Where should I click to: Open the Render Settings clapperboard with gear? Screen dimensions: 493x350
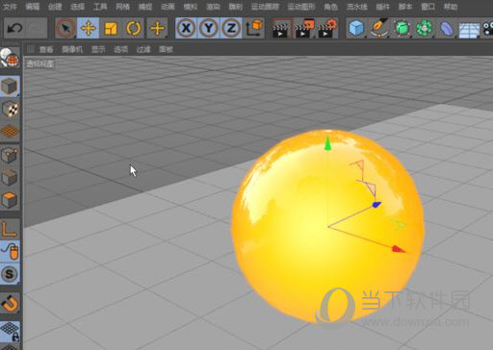327,29
